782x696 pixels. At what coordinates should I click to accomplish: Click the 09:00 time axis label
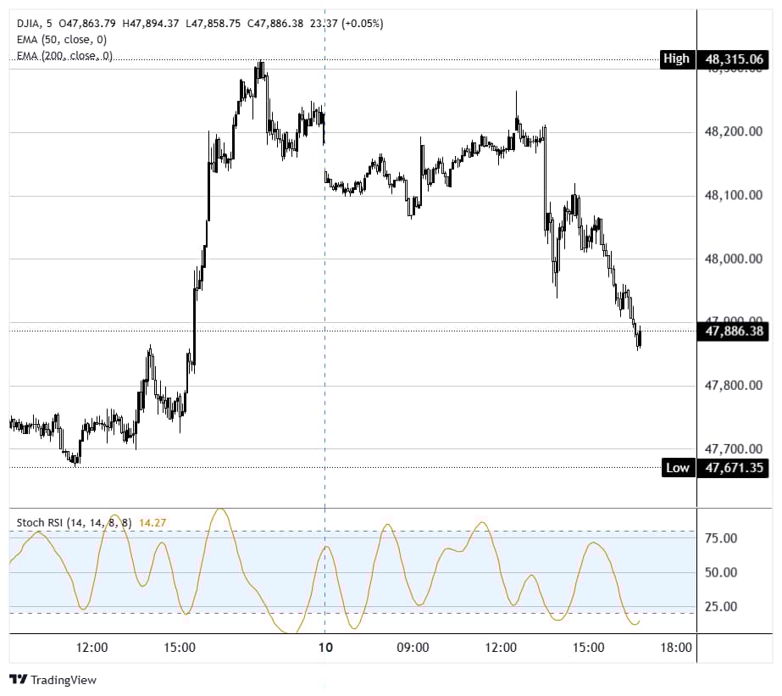point(413,648)
